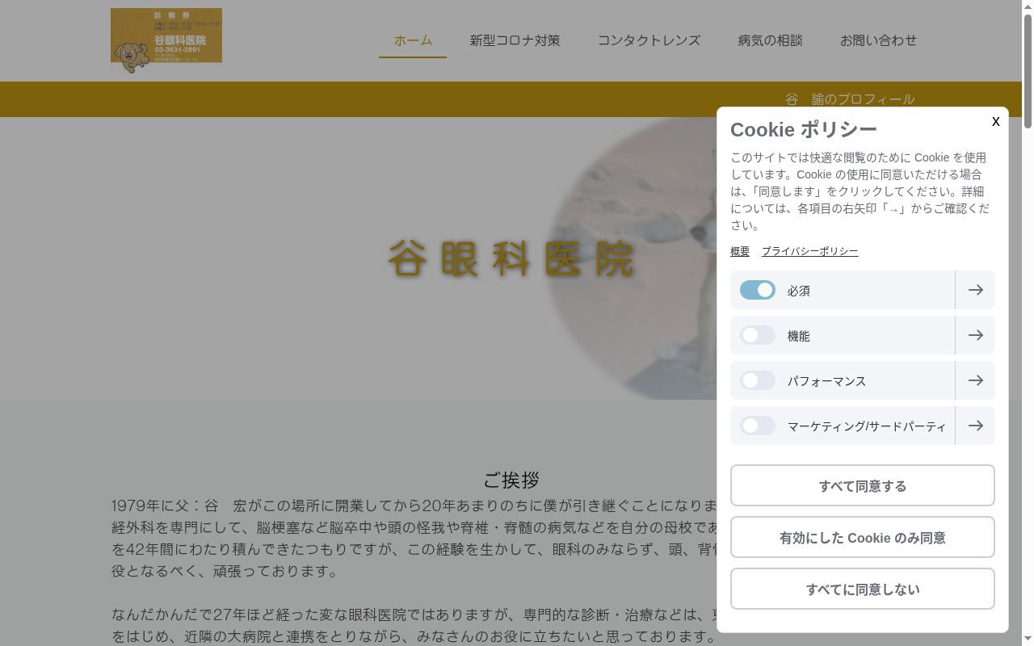Click the clinic logo image in header
Image resolution: width=1034 pixels, height=646 pixels.
(166, 40)
